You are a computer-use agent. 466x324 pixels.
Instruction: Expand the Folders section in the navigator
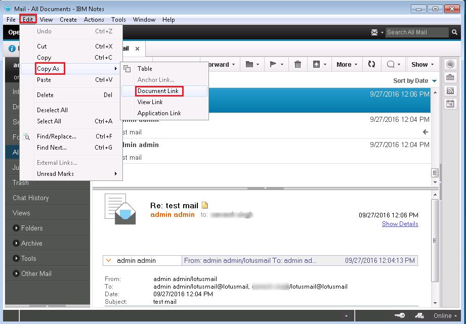pyautogui.click(x=16, y=228)
